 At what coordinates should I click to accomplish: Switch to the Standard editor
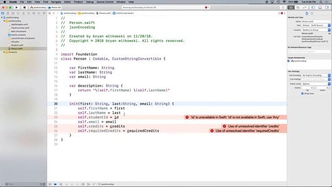[291, 7]
